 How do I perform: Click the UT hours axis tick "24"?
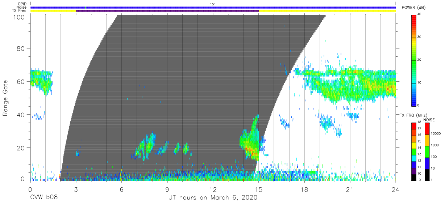coord(396,189)
